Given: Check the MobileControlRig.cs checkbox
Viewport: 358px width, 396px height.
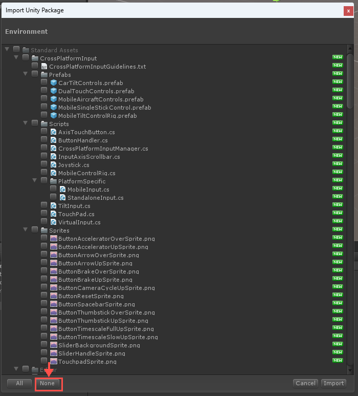Looking at the screenshot, I should (44, 172).
